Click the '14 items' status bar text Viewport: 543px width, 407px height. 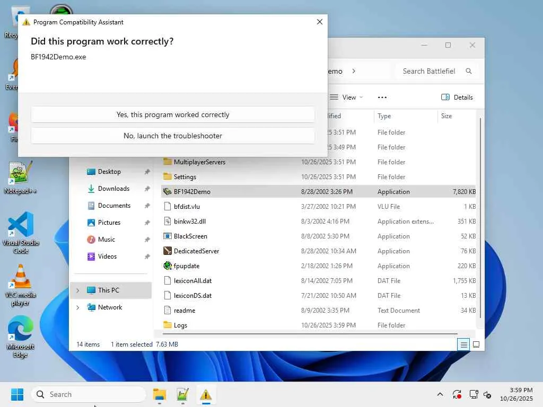click(x=88, y=344)
